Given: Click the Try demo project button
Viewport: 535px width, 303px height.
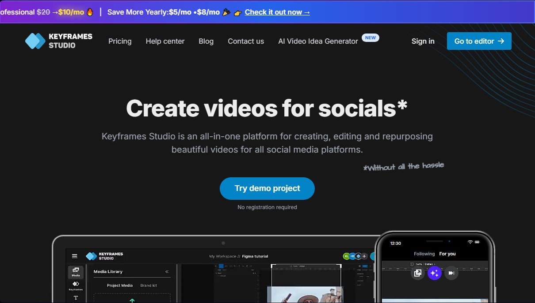Looking at the screenshot, I should click(x=267, y=188).
